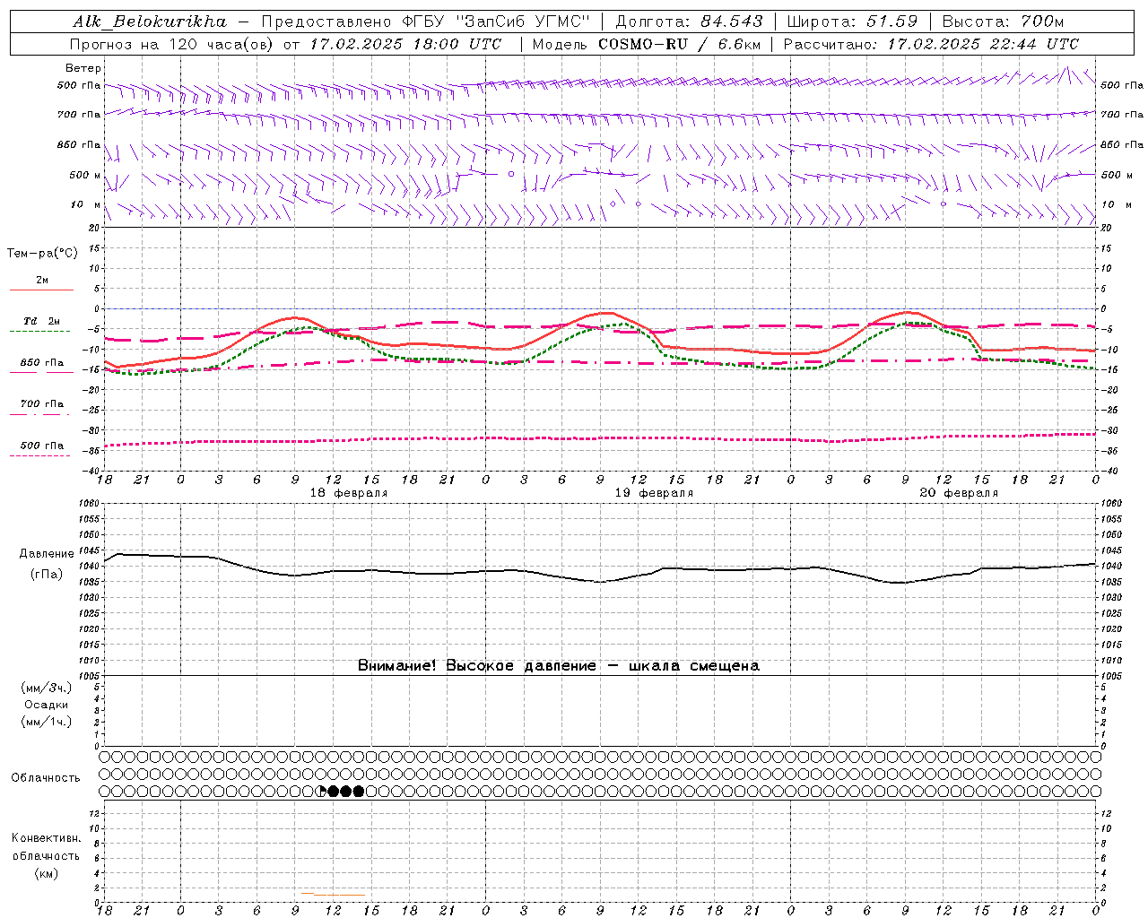Click the orange convective cloud line
Image resolution: width=1148 pixels, height=918 pixels.
click(x=334, y=894)
